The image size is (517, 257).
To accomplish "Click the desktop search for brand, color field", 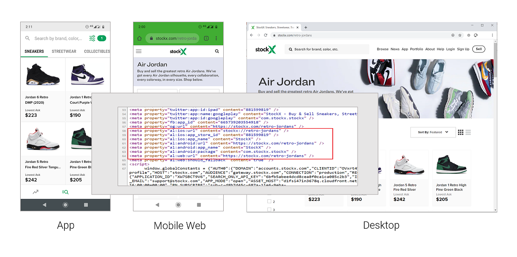I will point(327,49).
